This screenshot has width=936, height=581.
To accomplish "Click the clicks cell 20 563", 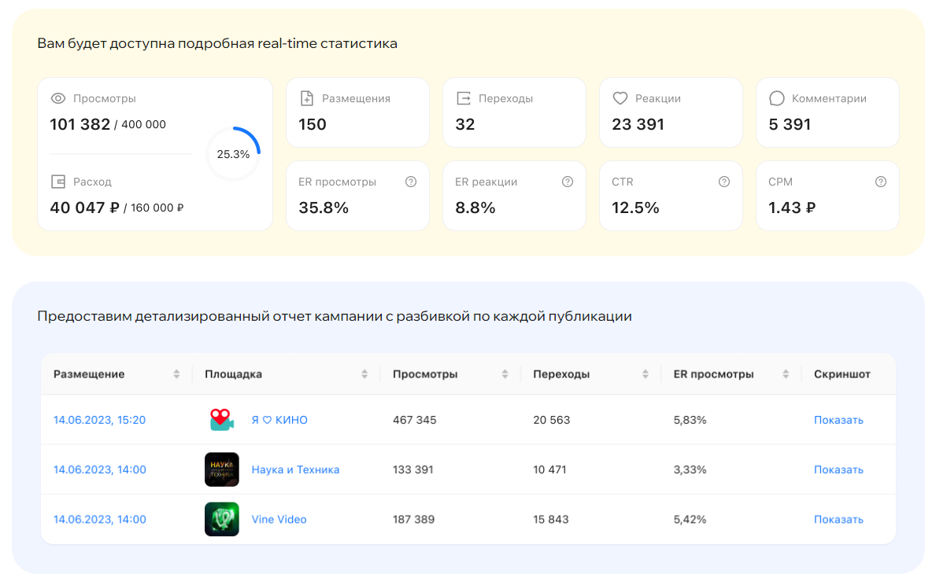I will [x=552, y=420].
